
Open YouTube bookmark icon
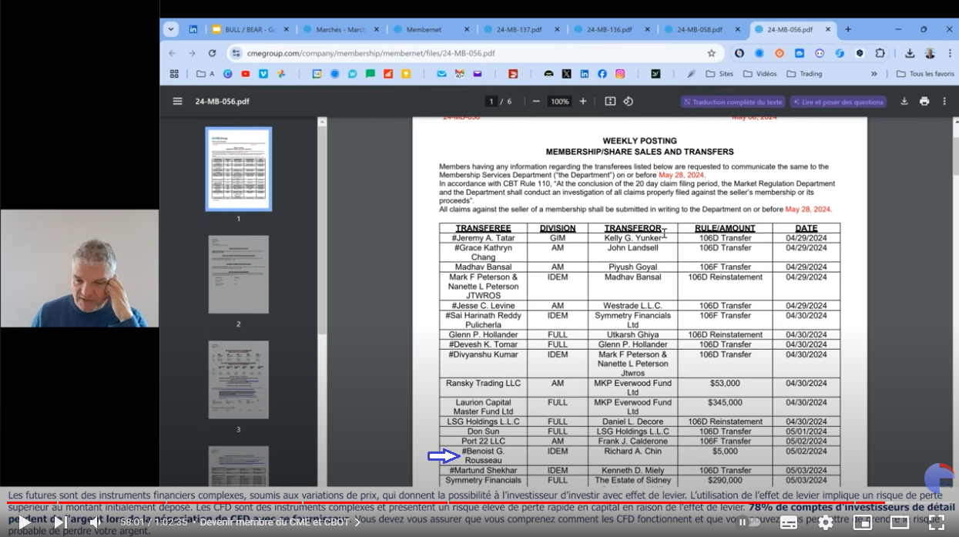[x=246, y=74]
